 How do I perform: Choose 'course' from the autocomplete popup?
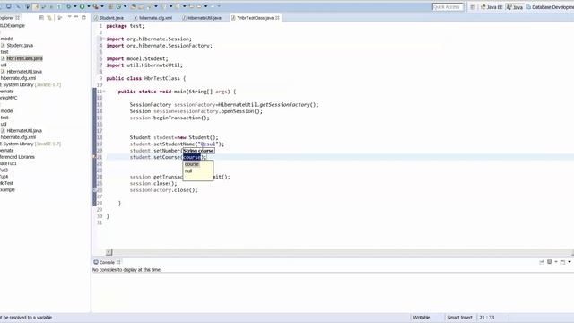(192, 164)
